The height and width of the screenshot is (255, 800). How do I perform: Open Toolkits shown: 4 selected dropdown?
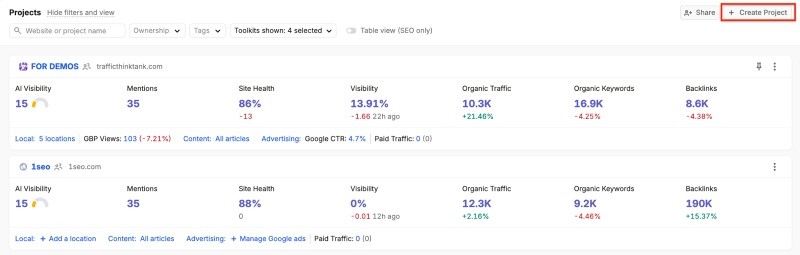283,30
